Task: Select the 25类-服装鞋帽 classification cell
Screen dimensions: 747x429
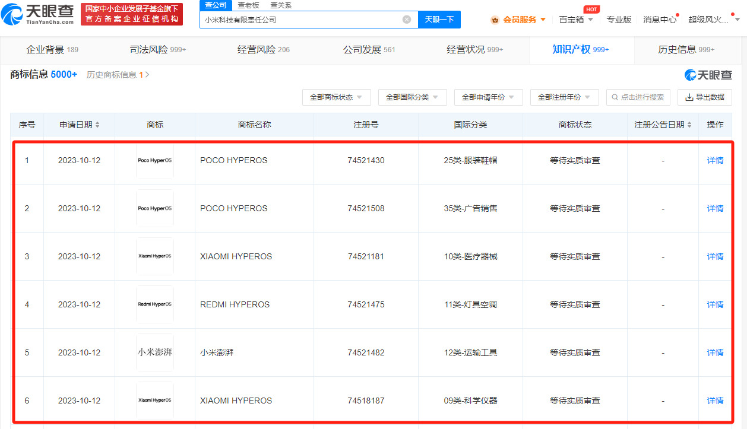Action: (470, 160)
